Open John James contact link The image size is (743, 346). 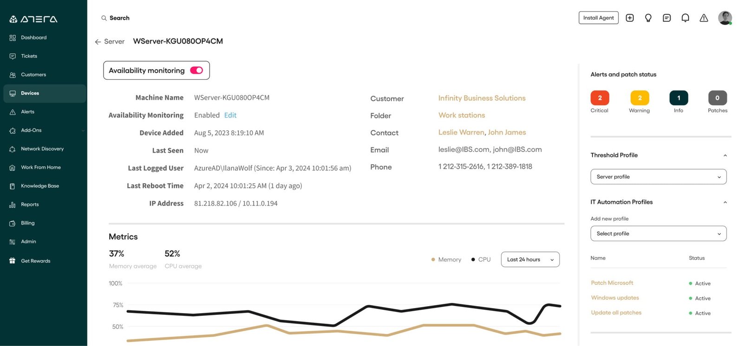(x=507, y=133)
